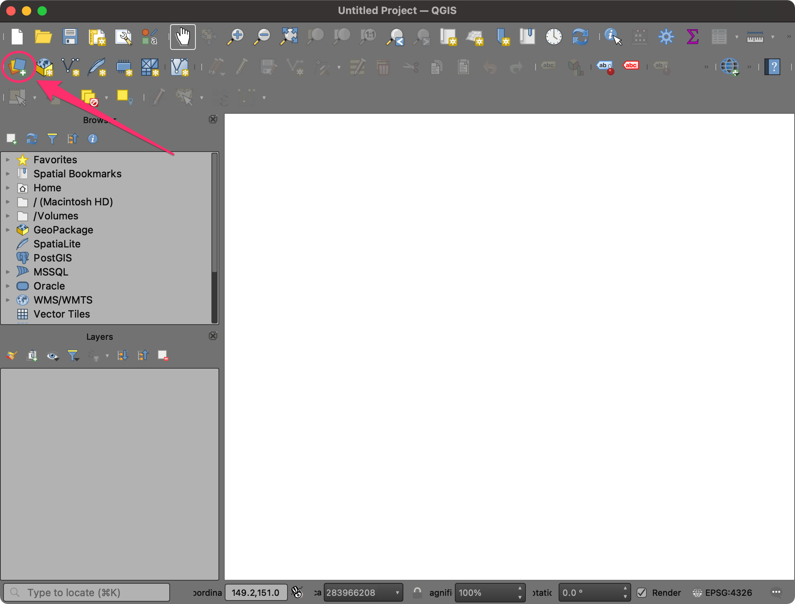Toggle the Render checkbox

(642, 593)
